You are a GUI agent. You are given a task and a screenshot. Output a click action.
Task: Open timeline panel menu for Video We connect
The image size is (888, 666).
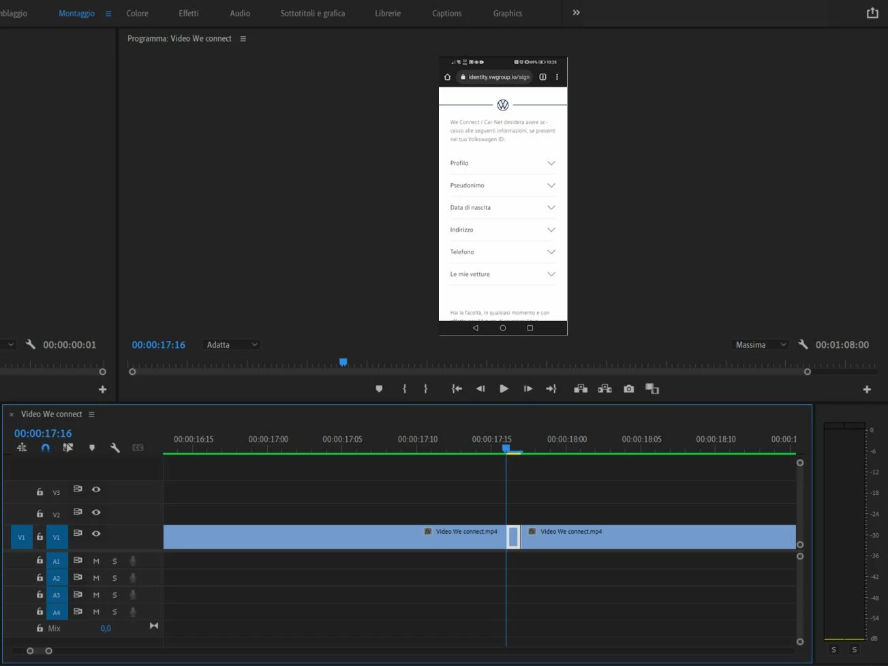(91, 414)
